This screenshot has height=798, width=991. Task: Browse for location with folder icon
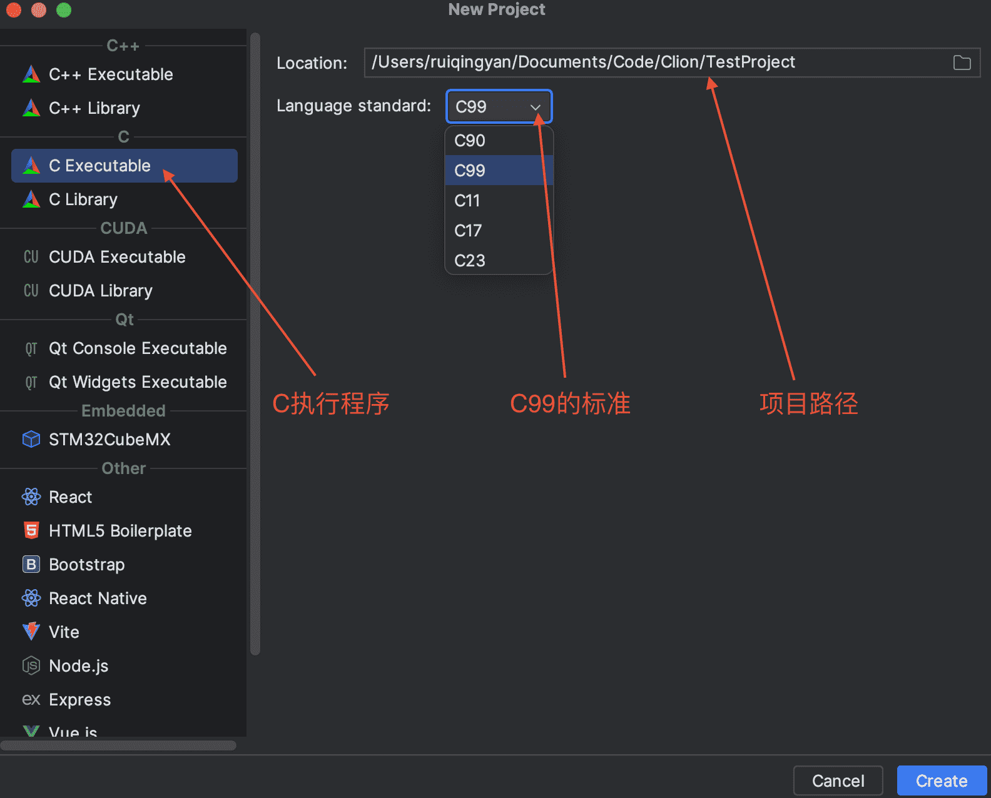point(962,63)
